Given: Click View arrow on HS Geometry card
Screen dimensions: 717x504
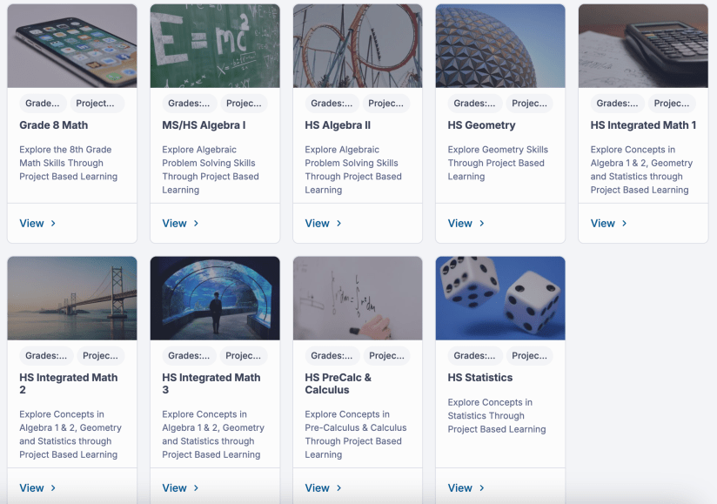Looking at the screenshot, I should click(481, 224).
